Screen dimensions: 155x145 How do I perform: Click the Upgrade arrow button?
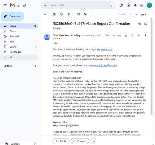click(34, 144)
